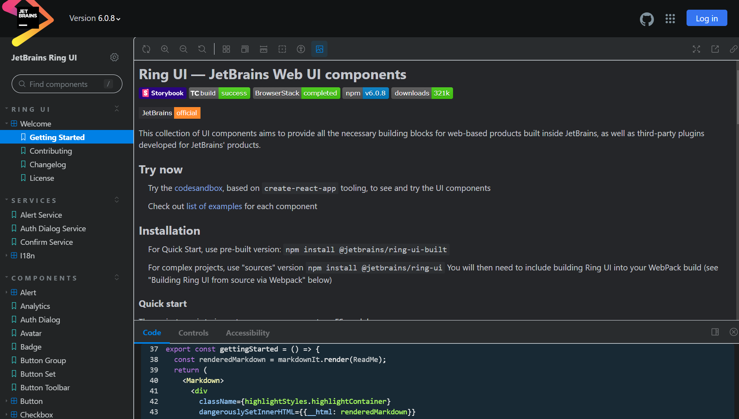The width and height of the screenshot is (739, 419).
Task: Reset zoom with the toolbar icon
Action: [202, 49]
